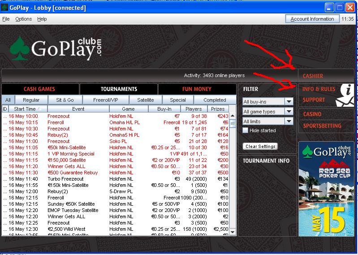Minimize the GoPlay Lobby window

pyautogui.click(x=329, y=8)
